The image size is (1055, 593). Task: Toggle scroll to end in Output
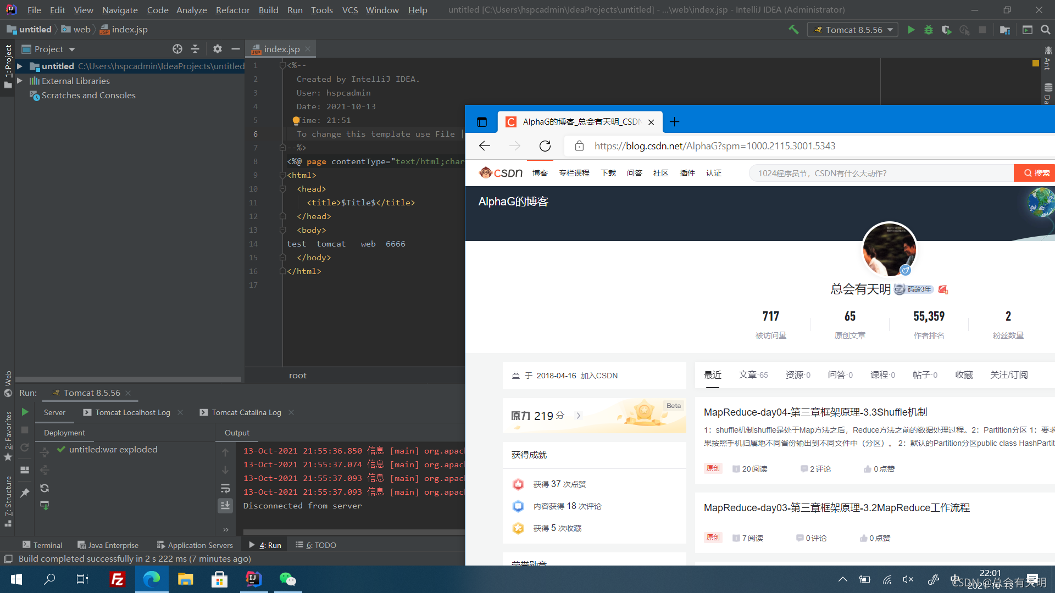pos(225,505)
